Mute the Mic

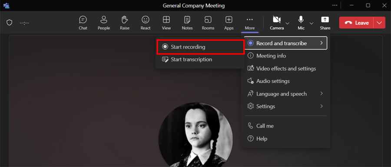pyautogui.click(x=301, y=23)
